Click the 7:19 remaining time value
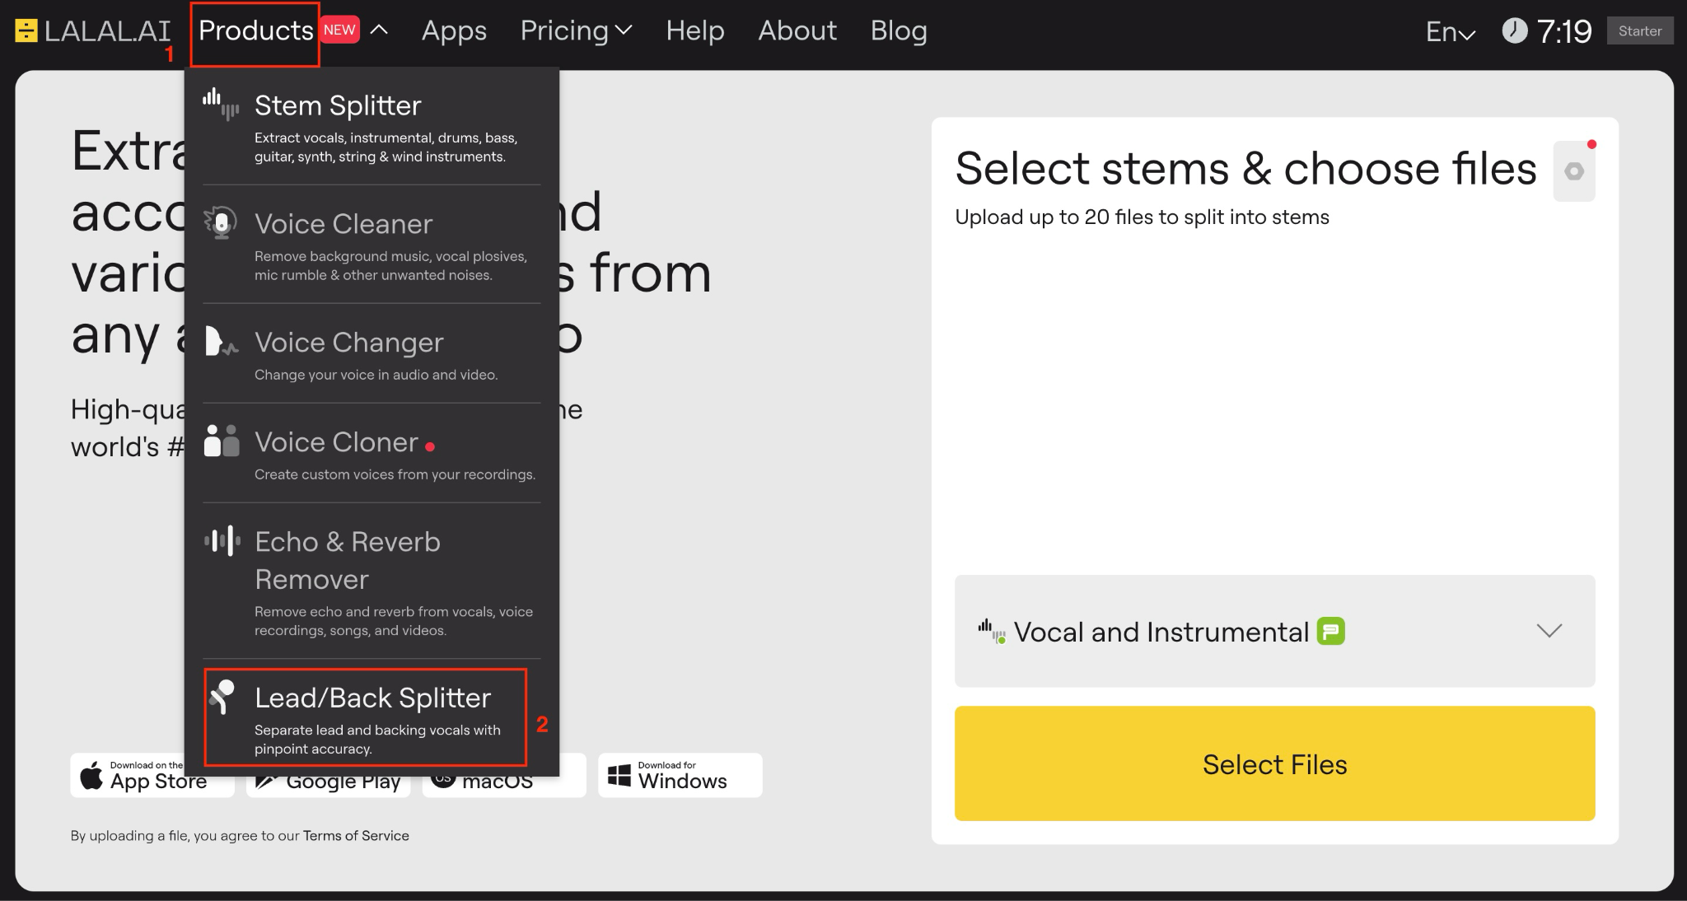 click(x=1564, y=31)
